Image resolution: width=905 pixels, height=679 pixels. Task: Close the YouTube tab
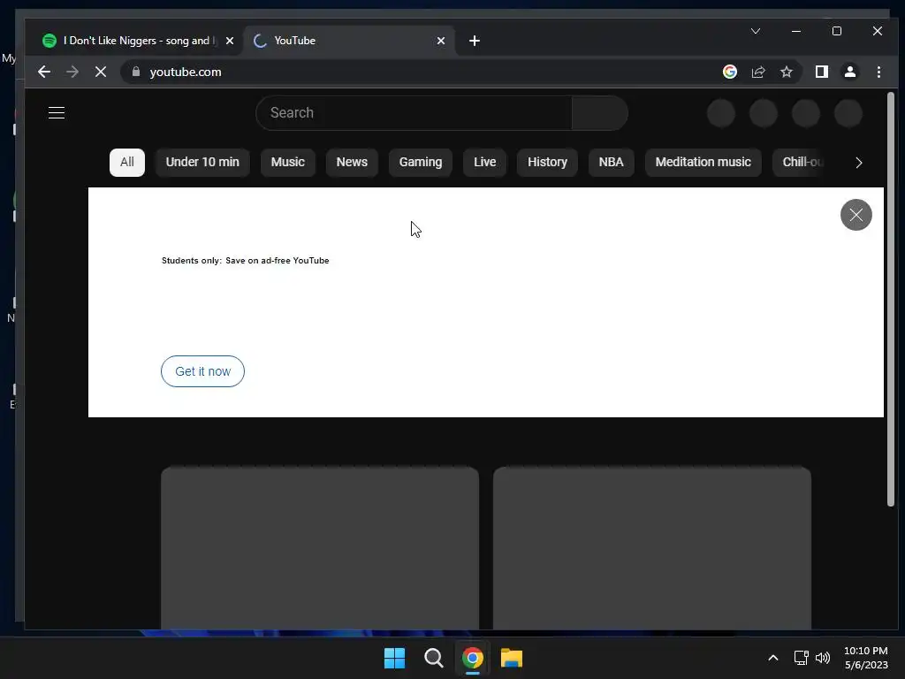tap(441, 41)
